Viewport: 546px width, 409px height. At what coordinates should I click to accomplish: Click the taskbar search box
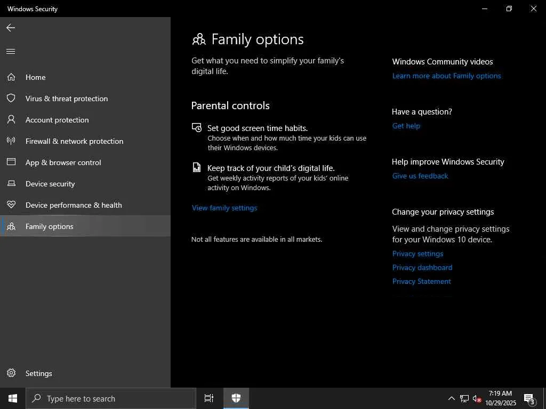pos(111,398)
